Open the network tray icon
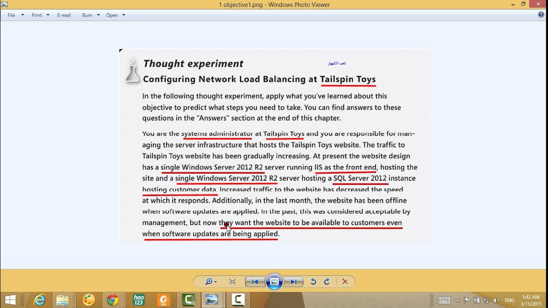 [486, 300]
